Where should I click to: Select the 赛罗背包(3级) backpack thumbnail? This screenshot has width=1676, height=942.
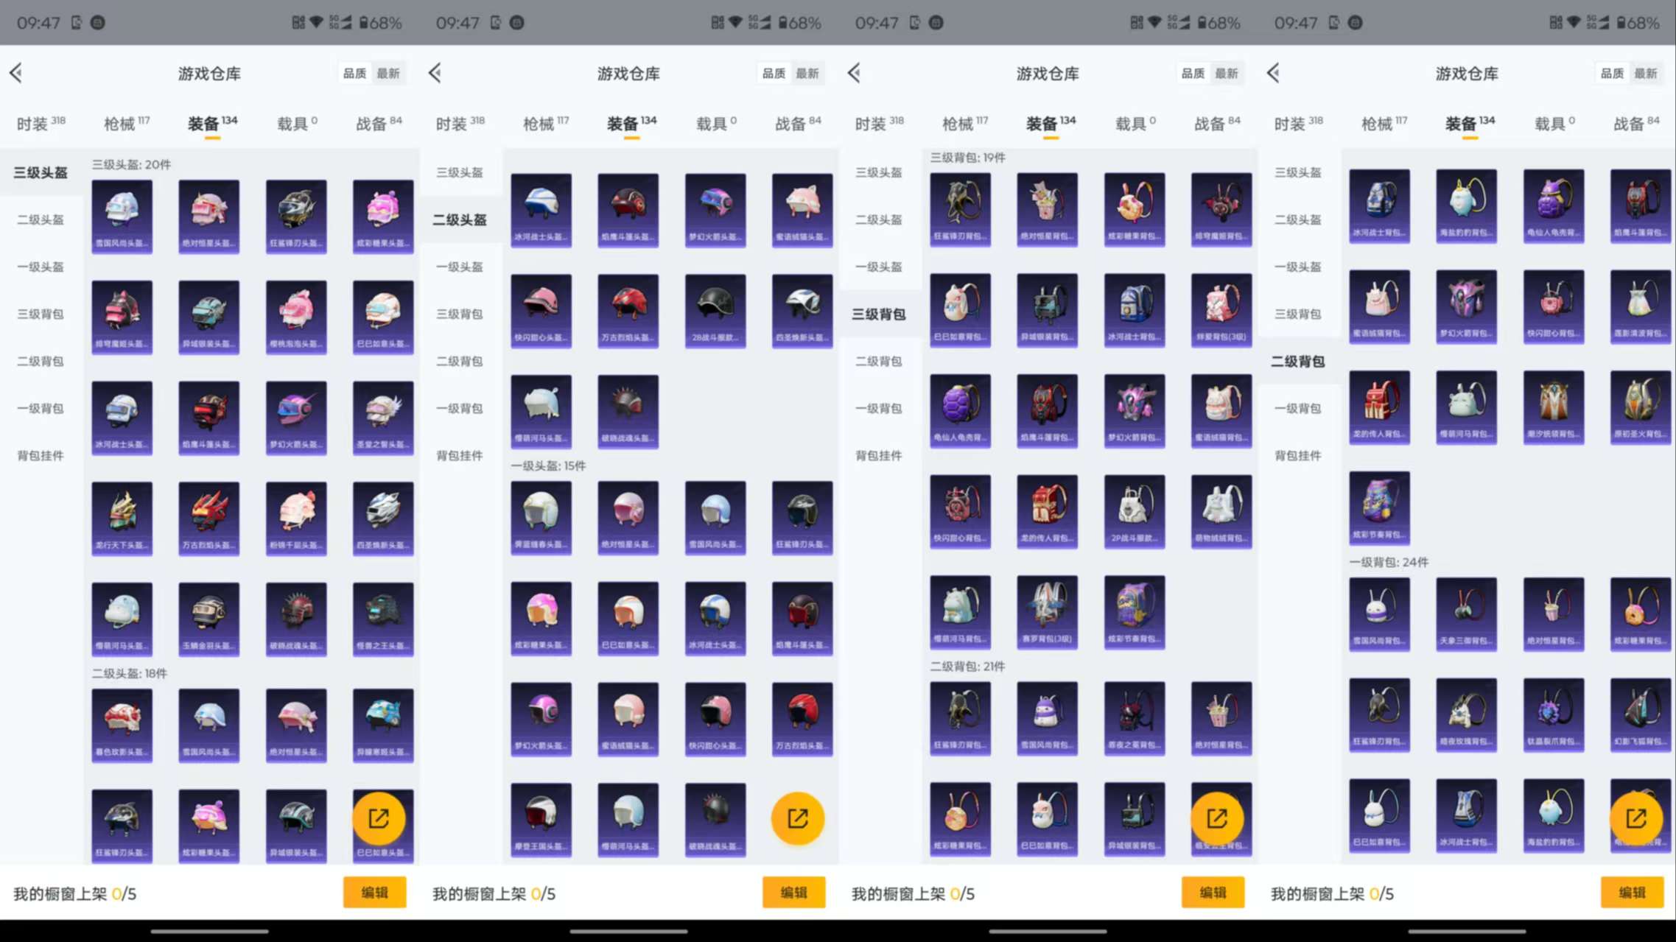pos(1047,611)
